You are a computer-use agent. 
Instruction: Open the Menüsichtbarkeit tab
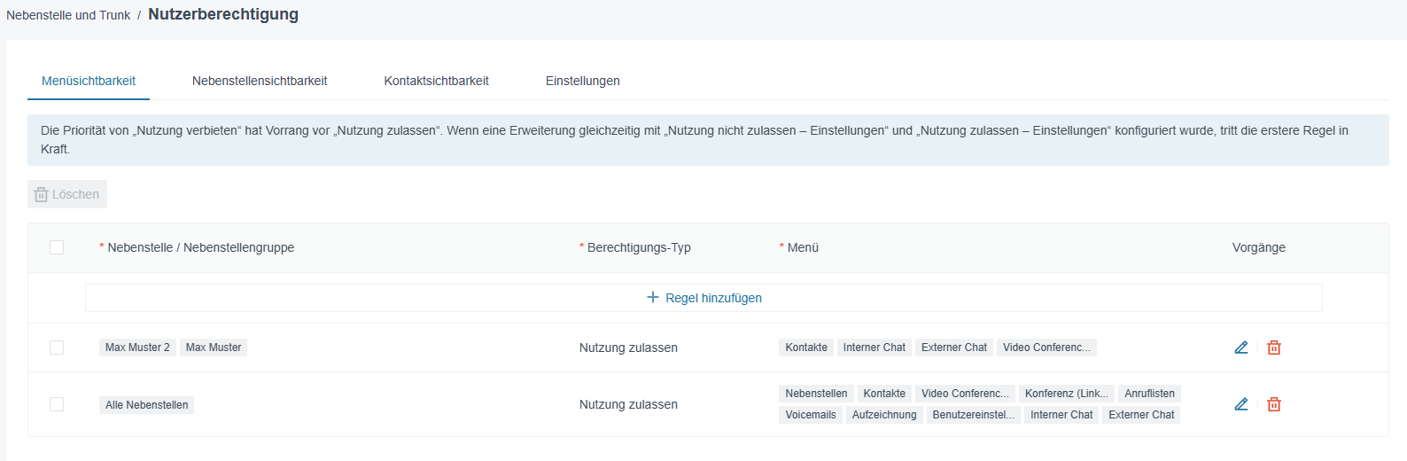coord(89,81)
